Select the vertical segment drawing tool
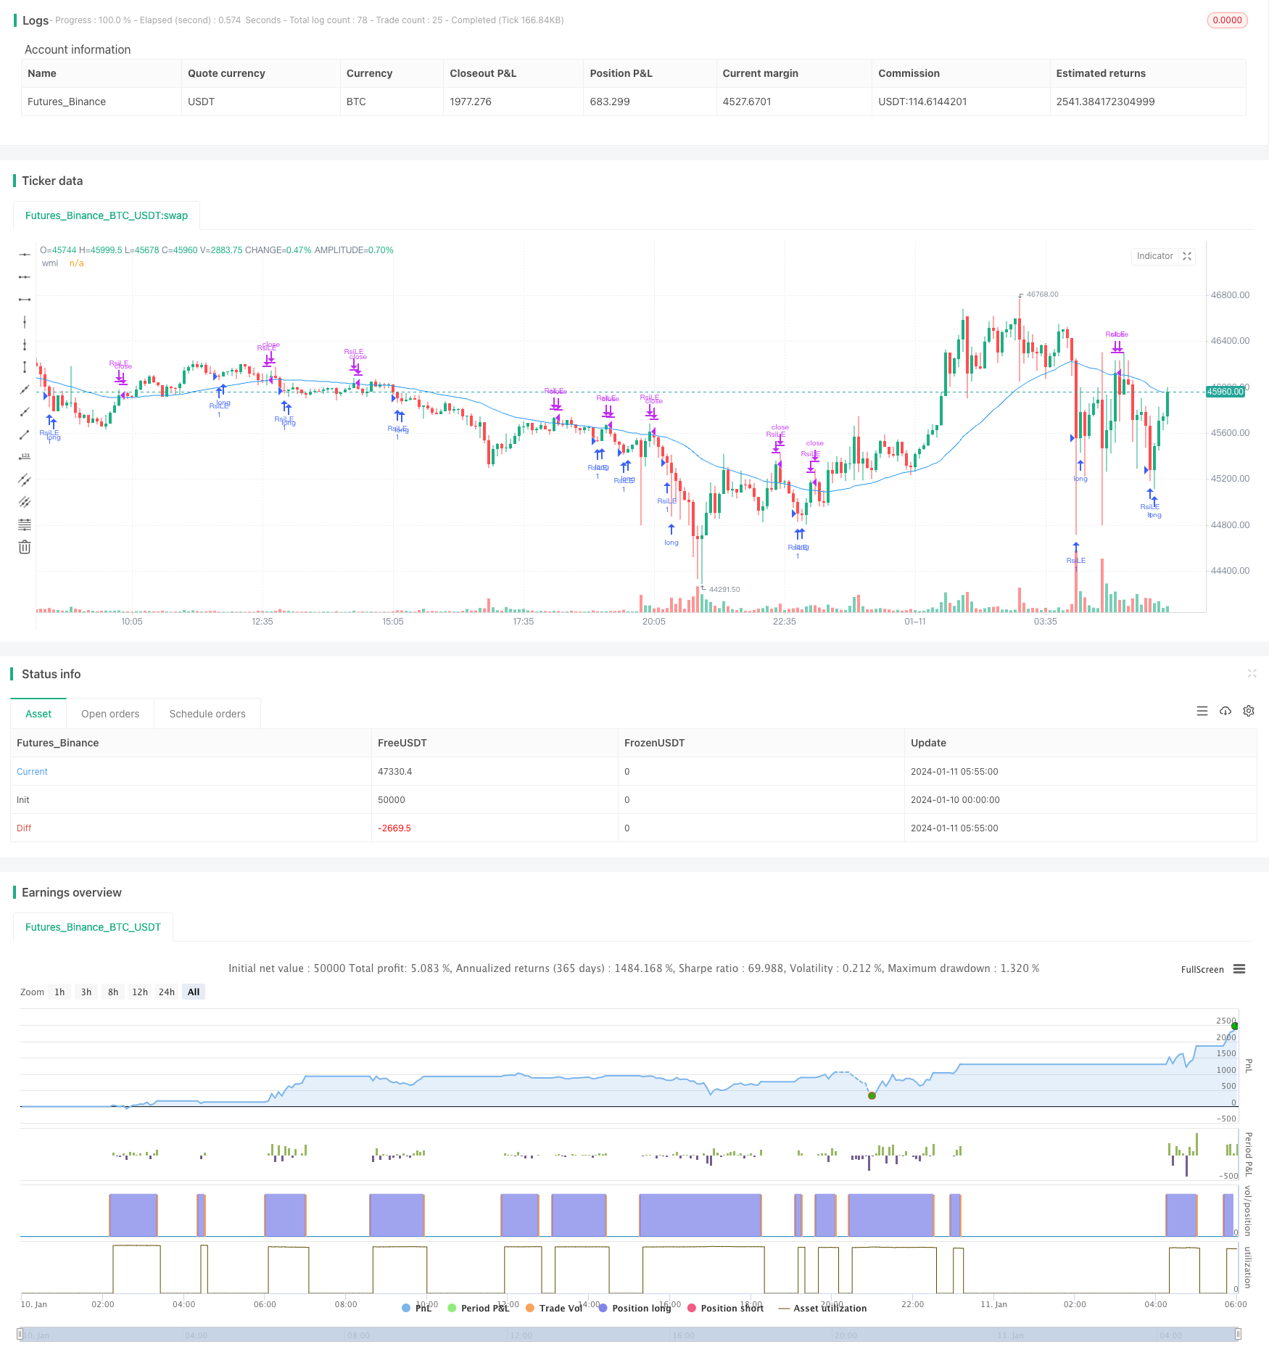The image size is (1269, 1363). (25, 366)
